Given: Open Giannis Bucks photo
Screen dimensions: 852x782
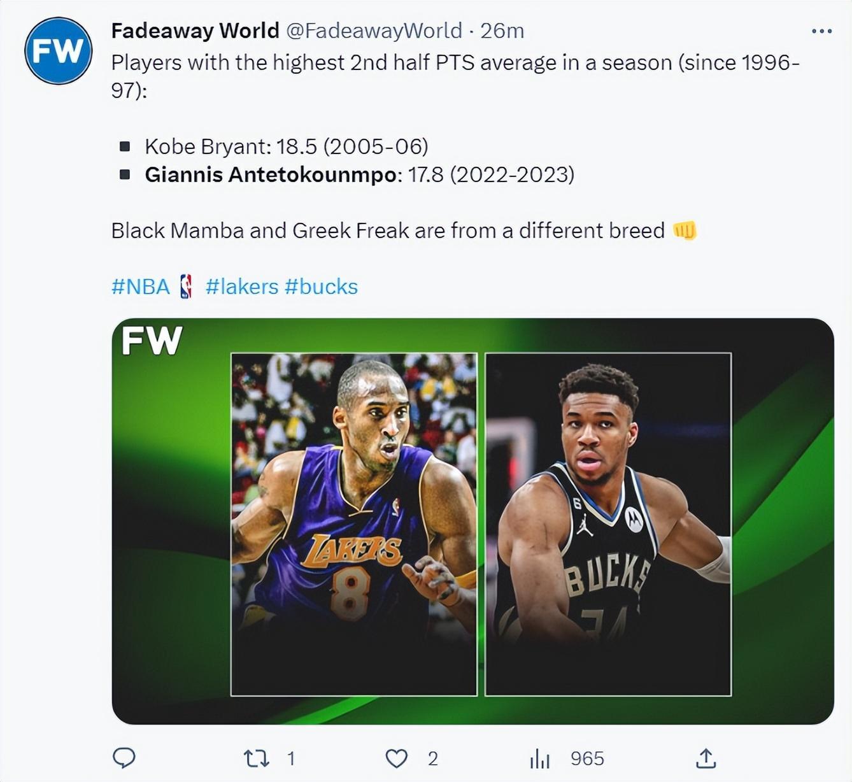Looking at the screenshot, I should pyautogui.click(x=608, y=524).
